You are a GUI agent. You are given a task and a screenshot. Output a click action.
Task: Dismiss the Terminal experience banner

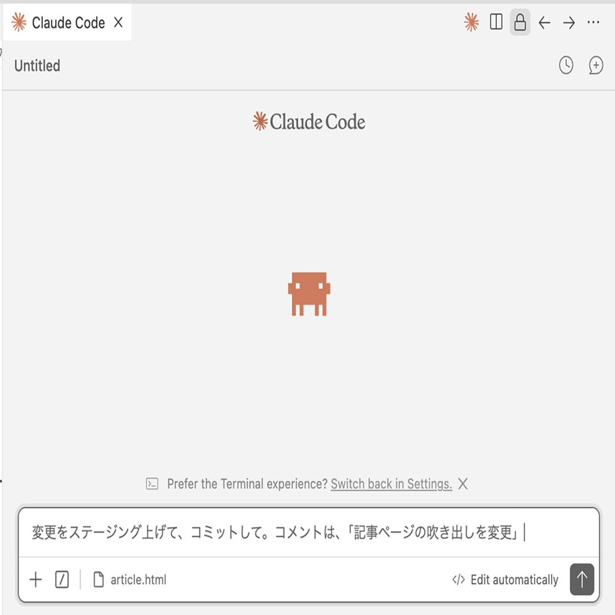463,484
